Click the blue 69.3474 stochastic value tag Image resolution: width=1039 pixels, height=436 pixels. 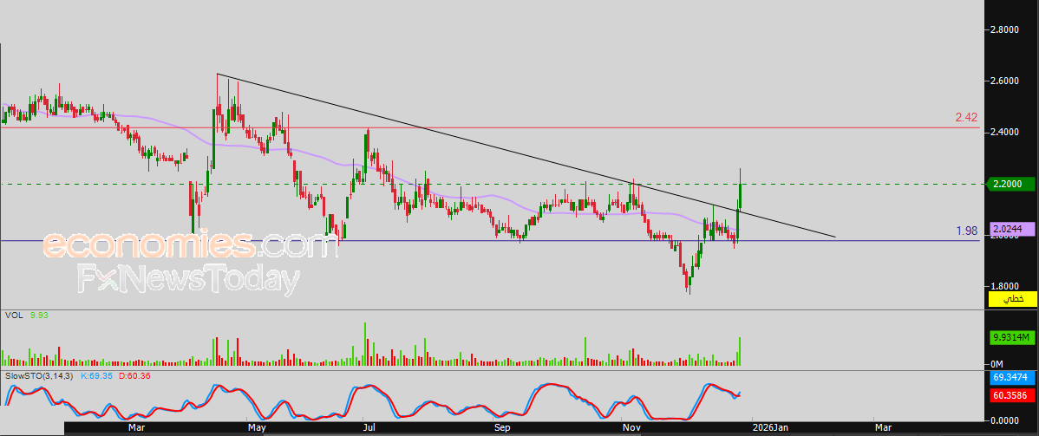1013,403
